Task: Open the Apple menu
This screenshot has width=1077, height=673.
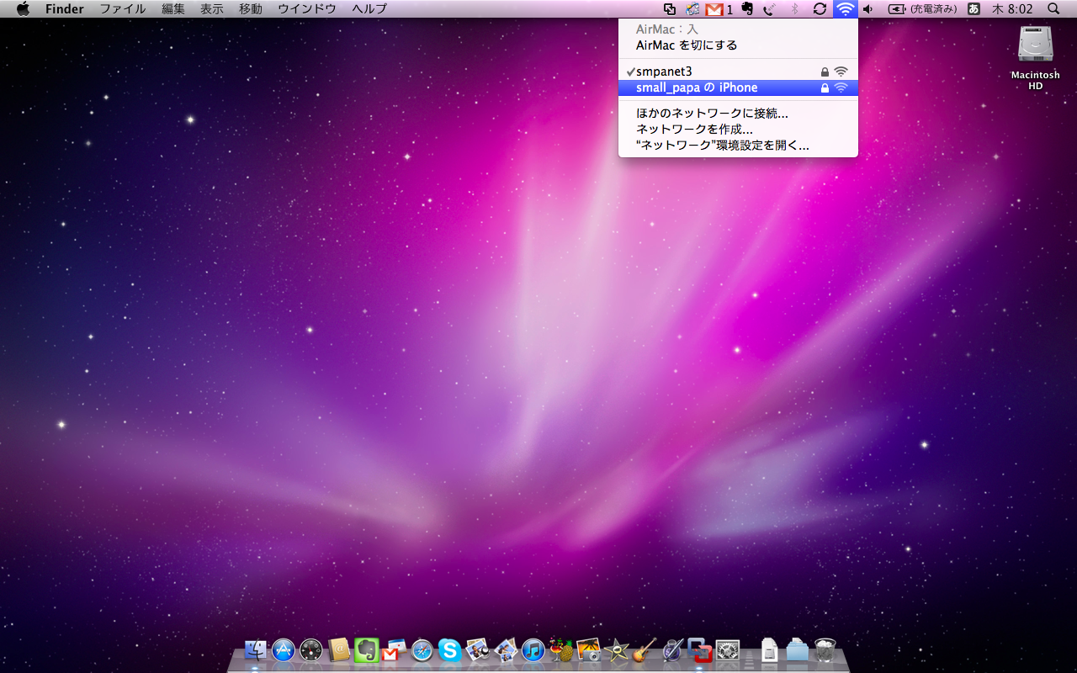Action: click(x=23, y=8)
